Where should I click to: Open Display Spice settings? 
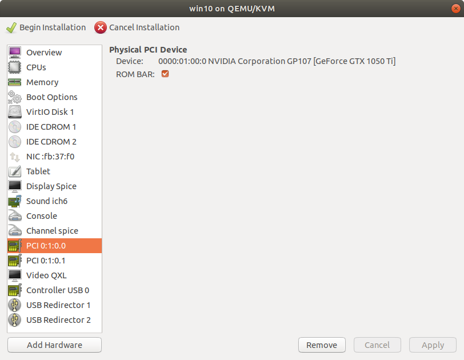click(51, 186)
